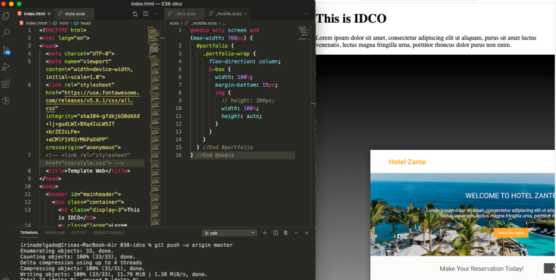
Task: Switch to the style.scss editor tab
Action: pyautogui.click(x=74, y=14)
